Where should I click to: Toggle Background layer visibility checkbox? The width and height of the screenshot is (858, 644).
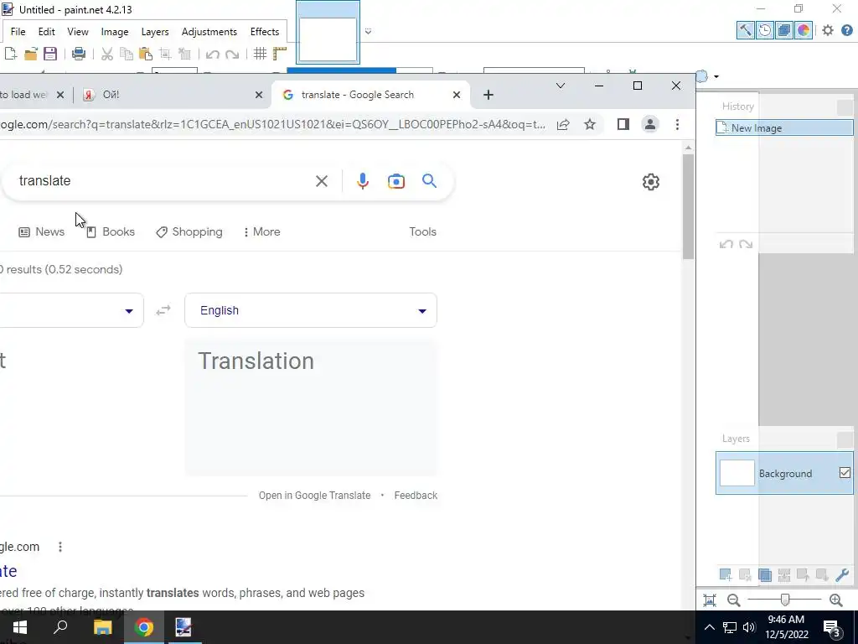(x=845, y=473)
